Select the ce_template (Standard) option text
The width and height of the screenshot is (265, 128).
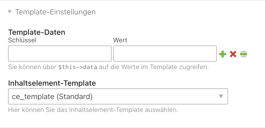pos(52,97)
